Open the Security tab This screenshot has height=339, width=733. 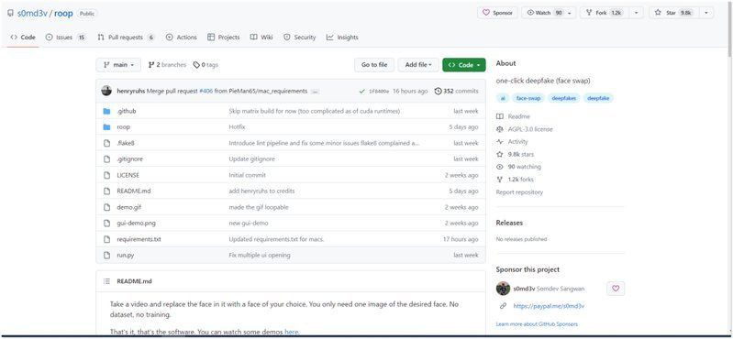[x=300, y=38]
